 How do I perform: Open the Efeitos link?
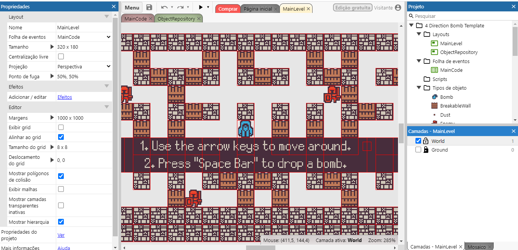65,97
